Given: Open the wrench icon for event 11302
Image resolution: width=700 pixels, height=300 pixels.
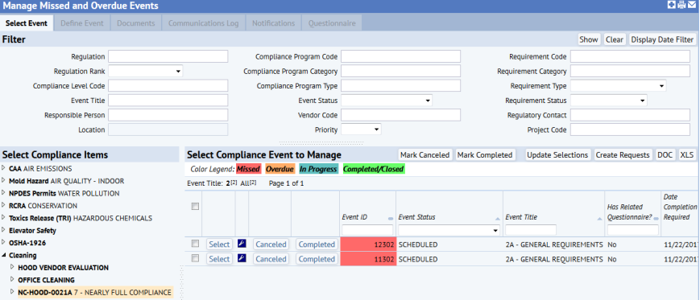Looking at the screenshot, I should 242,258.
